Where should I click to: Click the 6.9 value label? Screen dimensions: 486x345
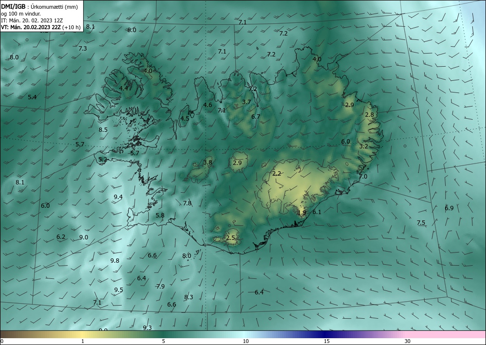pos(449,208)
